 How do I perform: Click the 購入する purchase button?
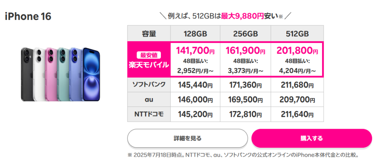point(311,139)
